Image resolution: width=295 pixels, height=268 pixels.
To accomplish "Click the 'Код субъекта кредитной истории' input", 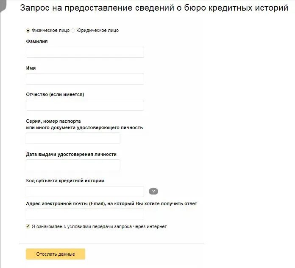I will pyautogui.click(x=85, y=192).
